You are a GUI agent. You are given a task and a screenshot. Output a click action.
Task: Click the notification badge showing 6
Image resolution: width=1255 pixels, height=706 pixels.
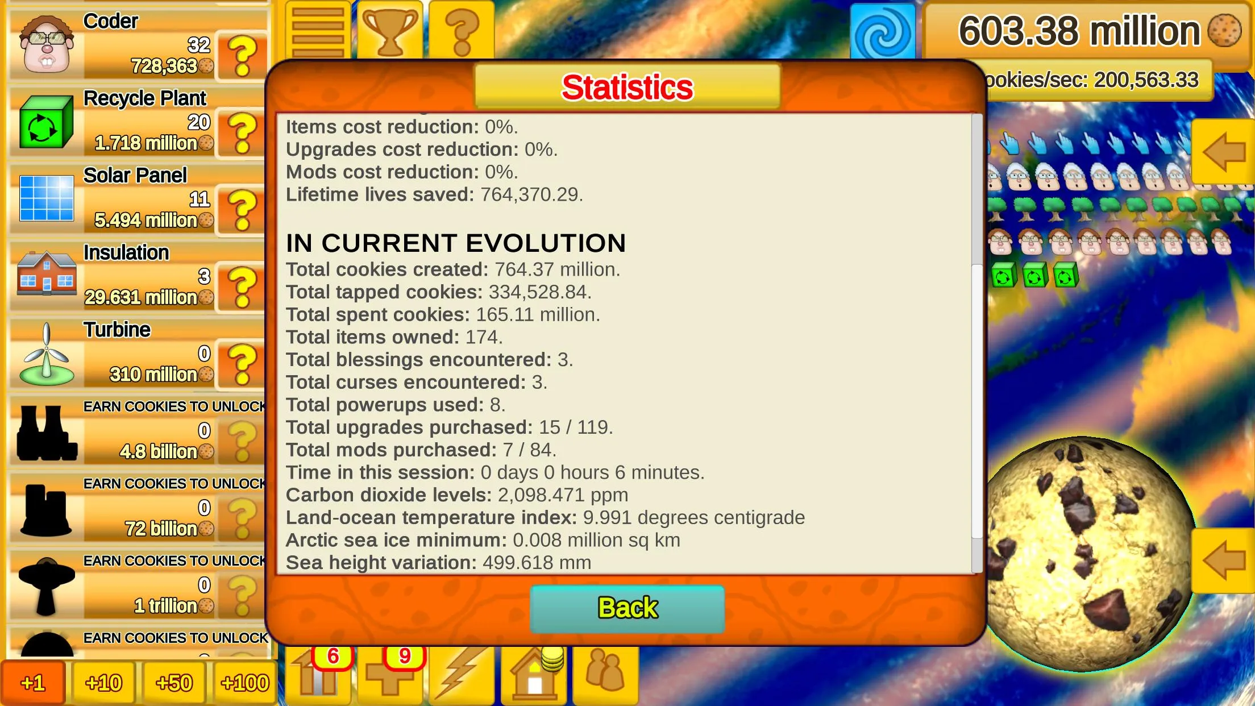(x=333, y=657)
